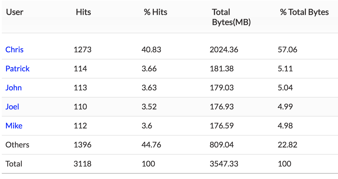Image resolution: width=338 pixels, height=179 pixels.
Task: Click the Patrick user link
Action: coord(17,69)
